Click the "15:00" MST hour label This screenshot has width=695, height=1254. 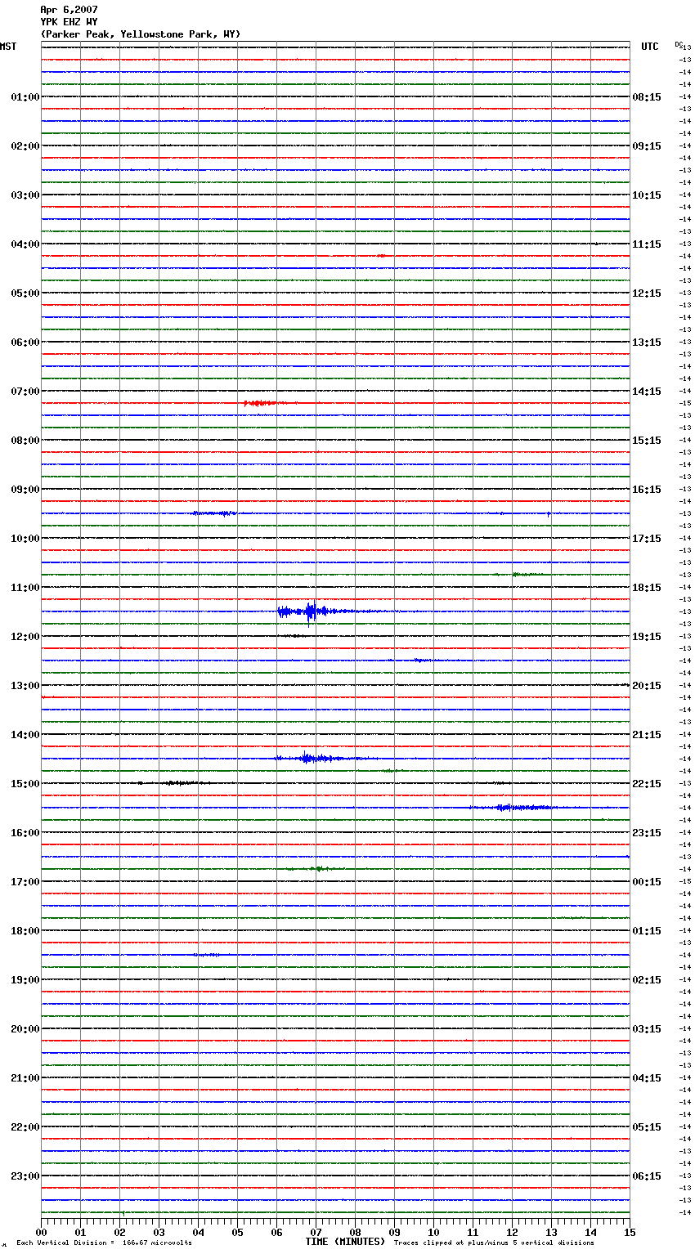tap(25, 784)
